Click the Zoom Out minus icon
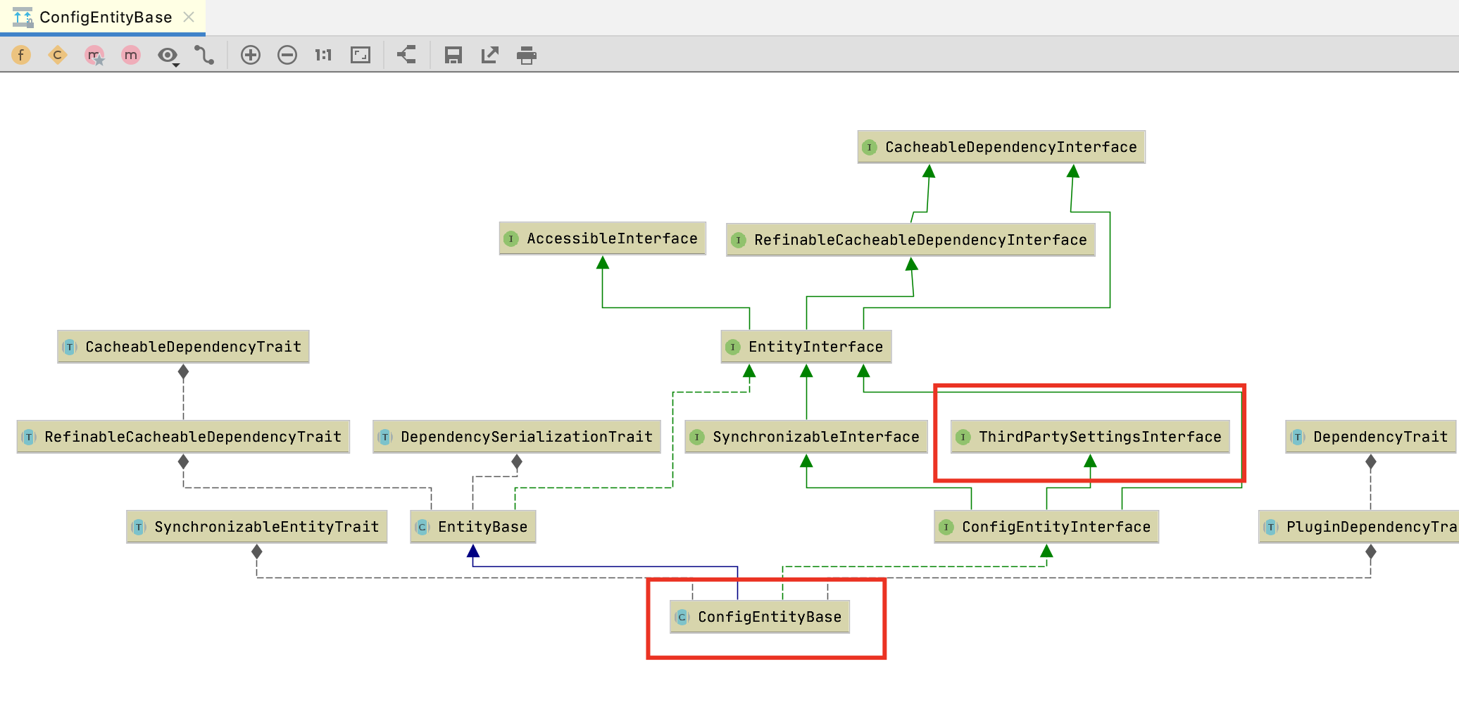The height and width of the screenshot is (709, 1459). pyautogui.click(x=287, y=55)
